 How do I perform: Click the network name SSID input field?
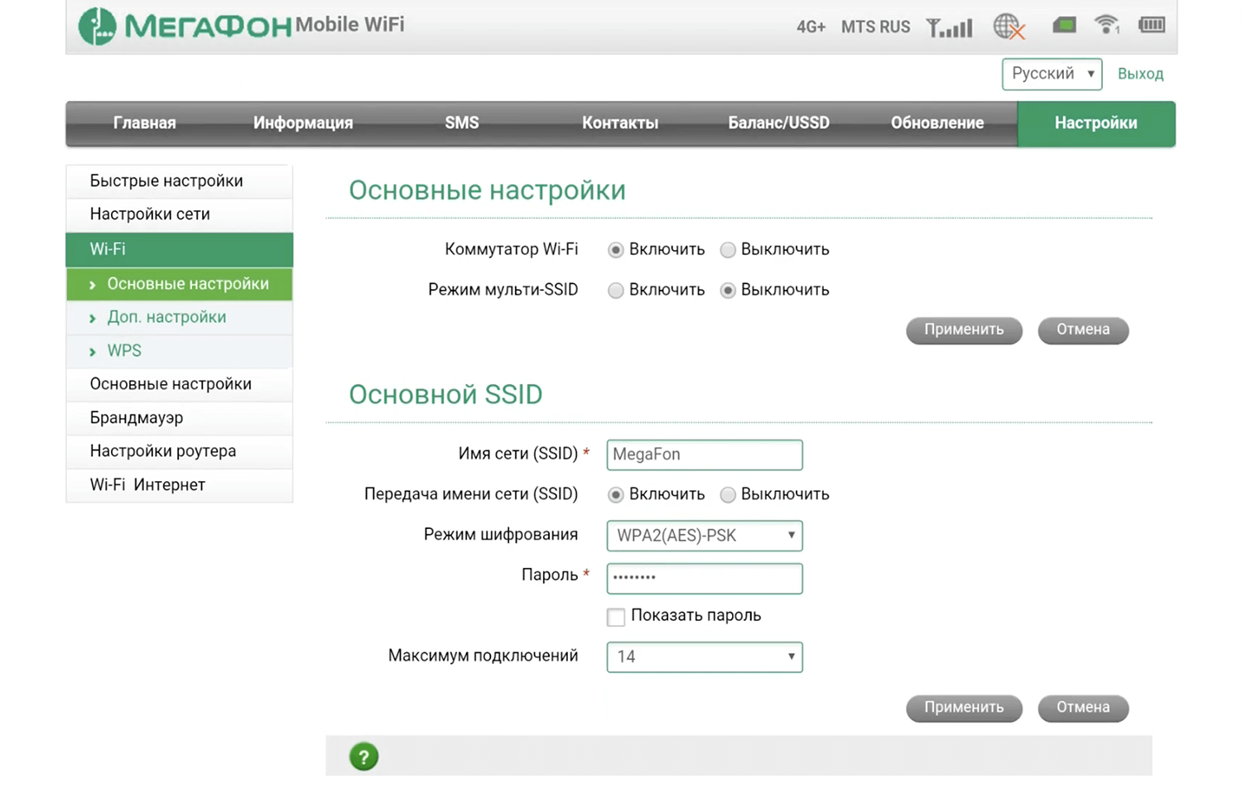(704, 455)
